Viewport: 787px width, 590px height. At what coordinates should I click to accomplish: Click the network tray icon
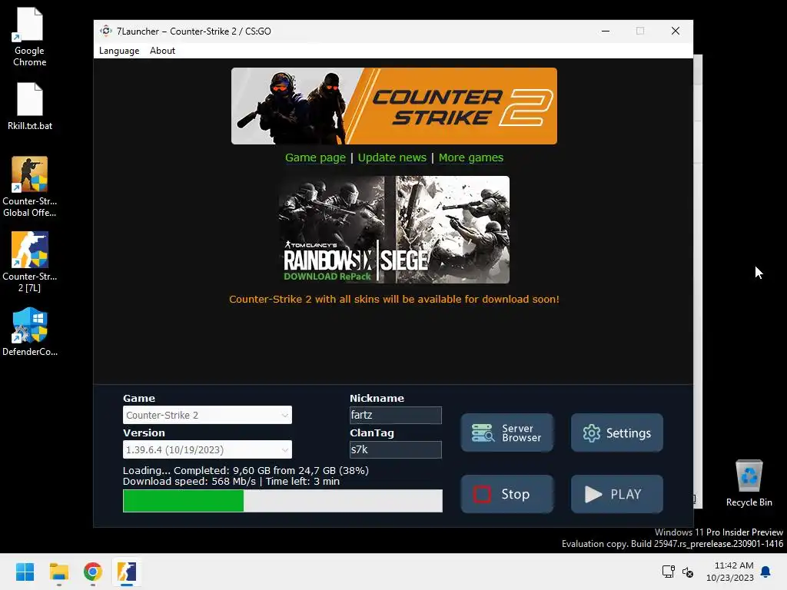[668, 572]
